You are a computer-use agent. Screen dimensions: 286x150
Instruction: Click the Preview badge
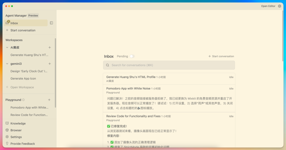(33, 16)
